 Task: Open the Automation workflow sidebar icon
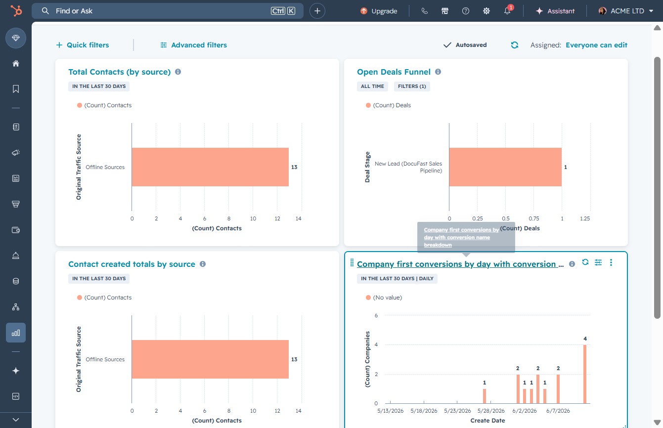tap(16, 307)
